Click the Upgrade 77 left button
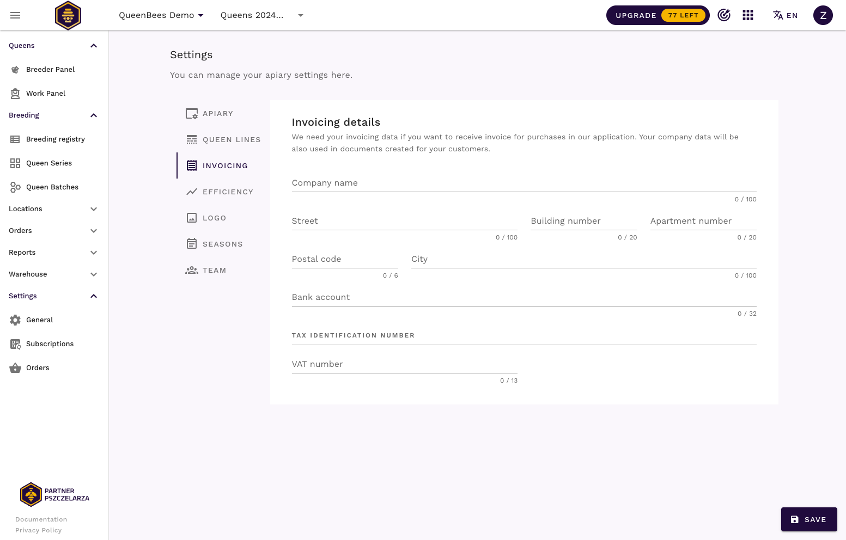This screenshot has height=540, width=846. (657, 15)
